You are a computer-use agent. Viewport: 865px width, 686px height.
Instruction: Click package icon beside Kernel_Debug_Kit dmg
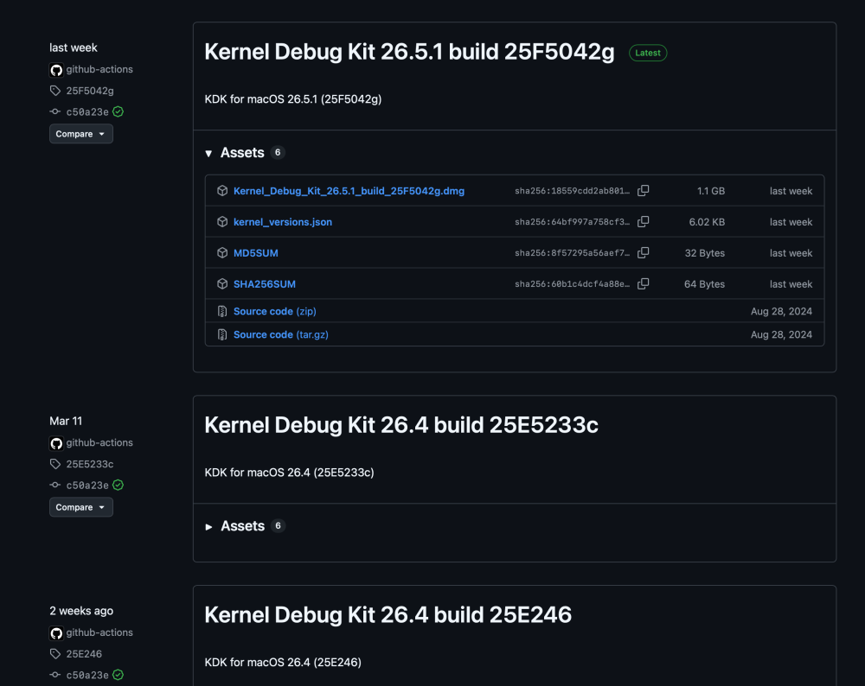(x=222, y=191)
